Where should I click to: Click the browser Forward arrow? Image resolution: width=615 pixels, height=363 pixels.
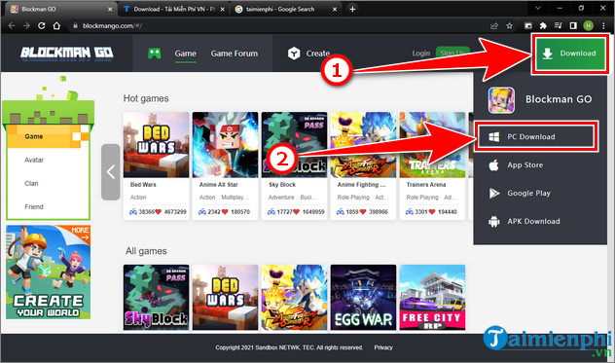pos(26,26)
